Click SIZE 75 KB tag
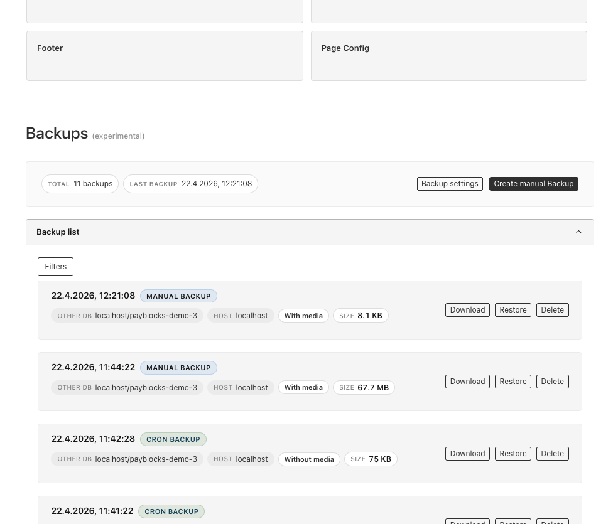 tap(371, 459)
